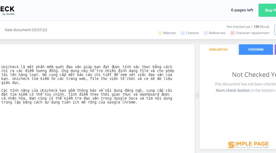
Task: Click the 'Matches' legend label
Action: 169,33
